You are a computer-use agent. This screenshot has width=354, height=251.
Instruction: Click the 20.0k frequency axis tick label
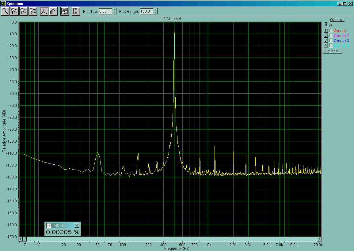click(318, 245)
